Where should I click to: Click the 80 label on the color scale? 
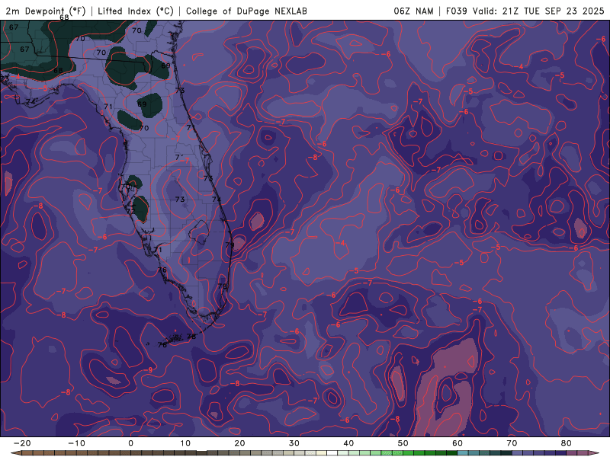click(567, 443)
